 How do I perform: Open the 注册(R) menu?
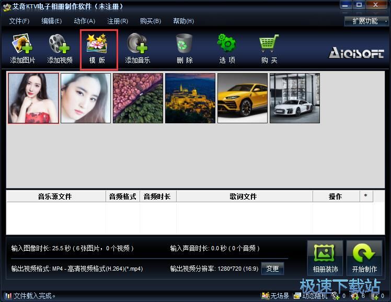(118, 21)
